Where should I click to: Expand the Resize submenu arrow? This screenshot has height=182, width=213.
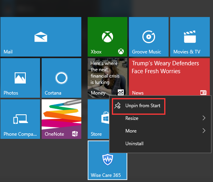204,118
